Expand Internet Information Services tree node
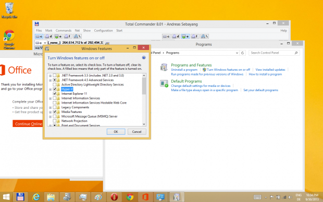Screen dimensions: 323x202 pos(50,98)
